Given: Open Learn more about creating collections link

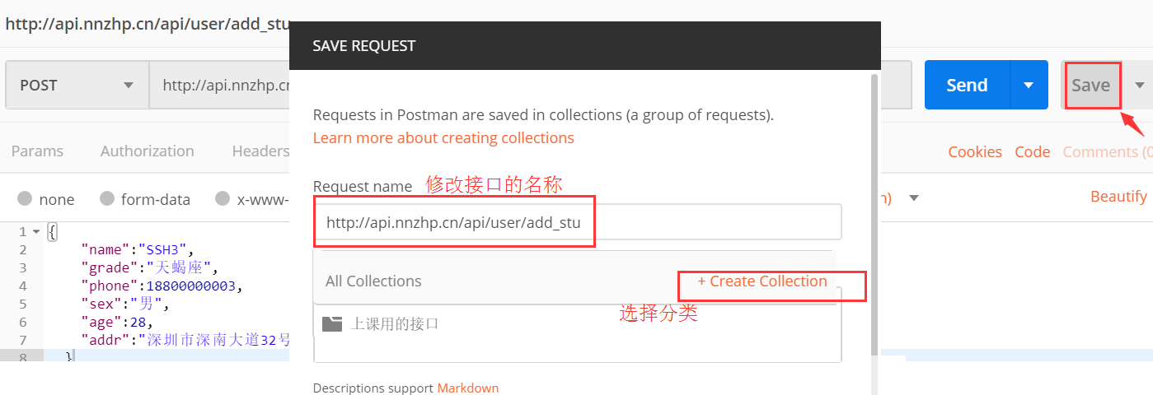Looking at the screenshot, I should [443, 137].
